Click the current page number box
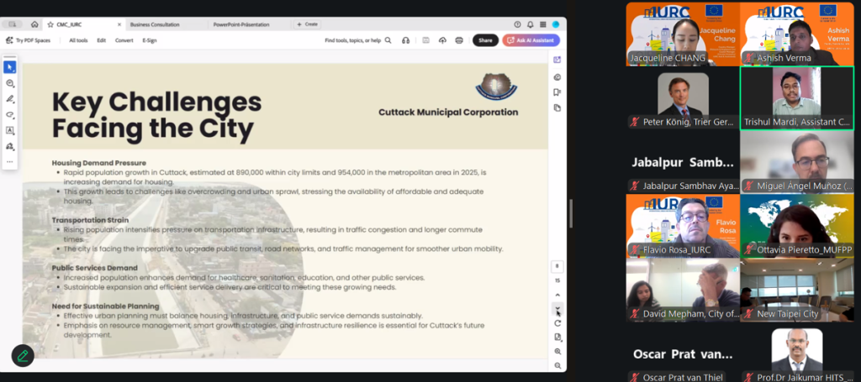The image size is (861, 382). pos(557,266)
